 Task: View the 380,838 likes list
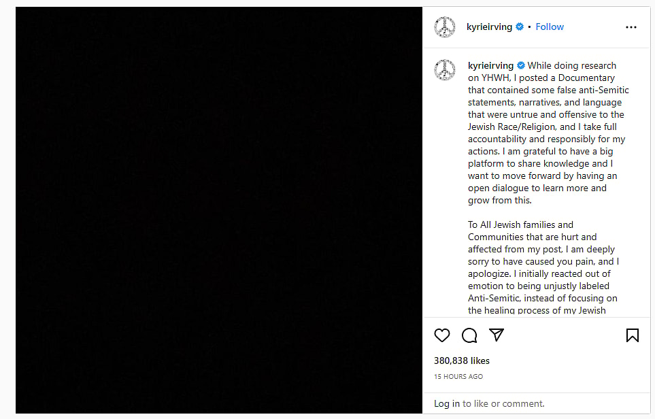[462, 361]
